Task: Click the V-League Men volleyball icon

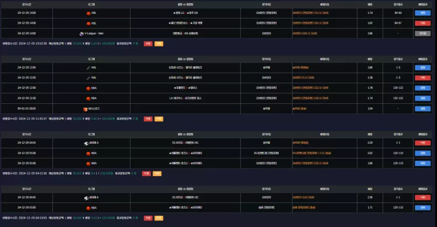Action: (x=82, y=34)
